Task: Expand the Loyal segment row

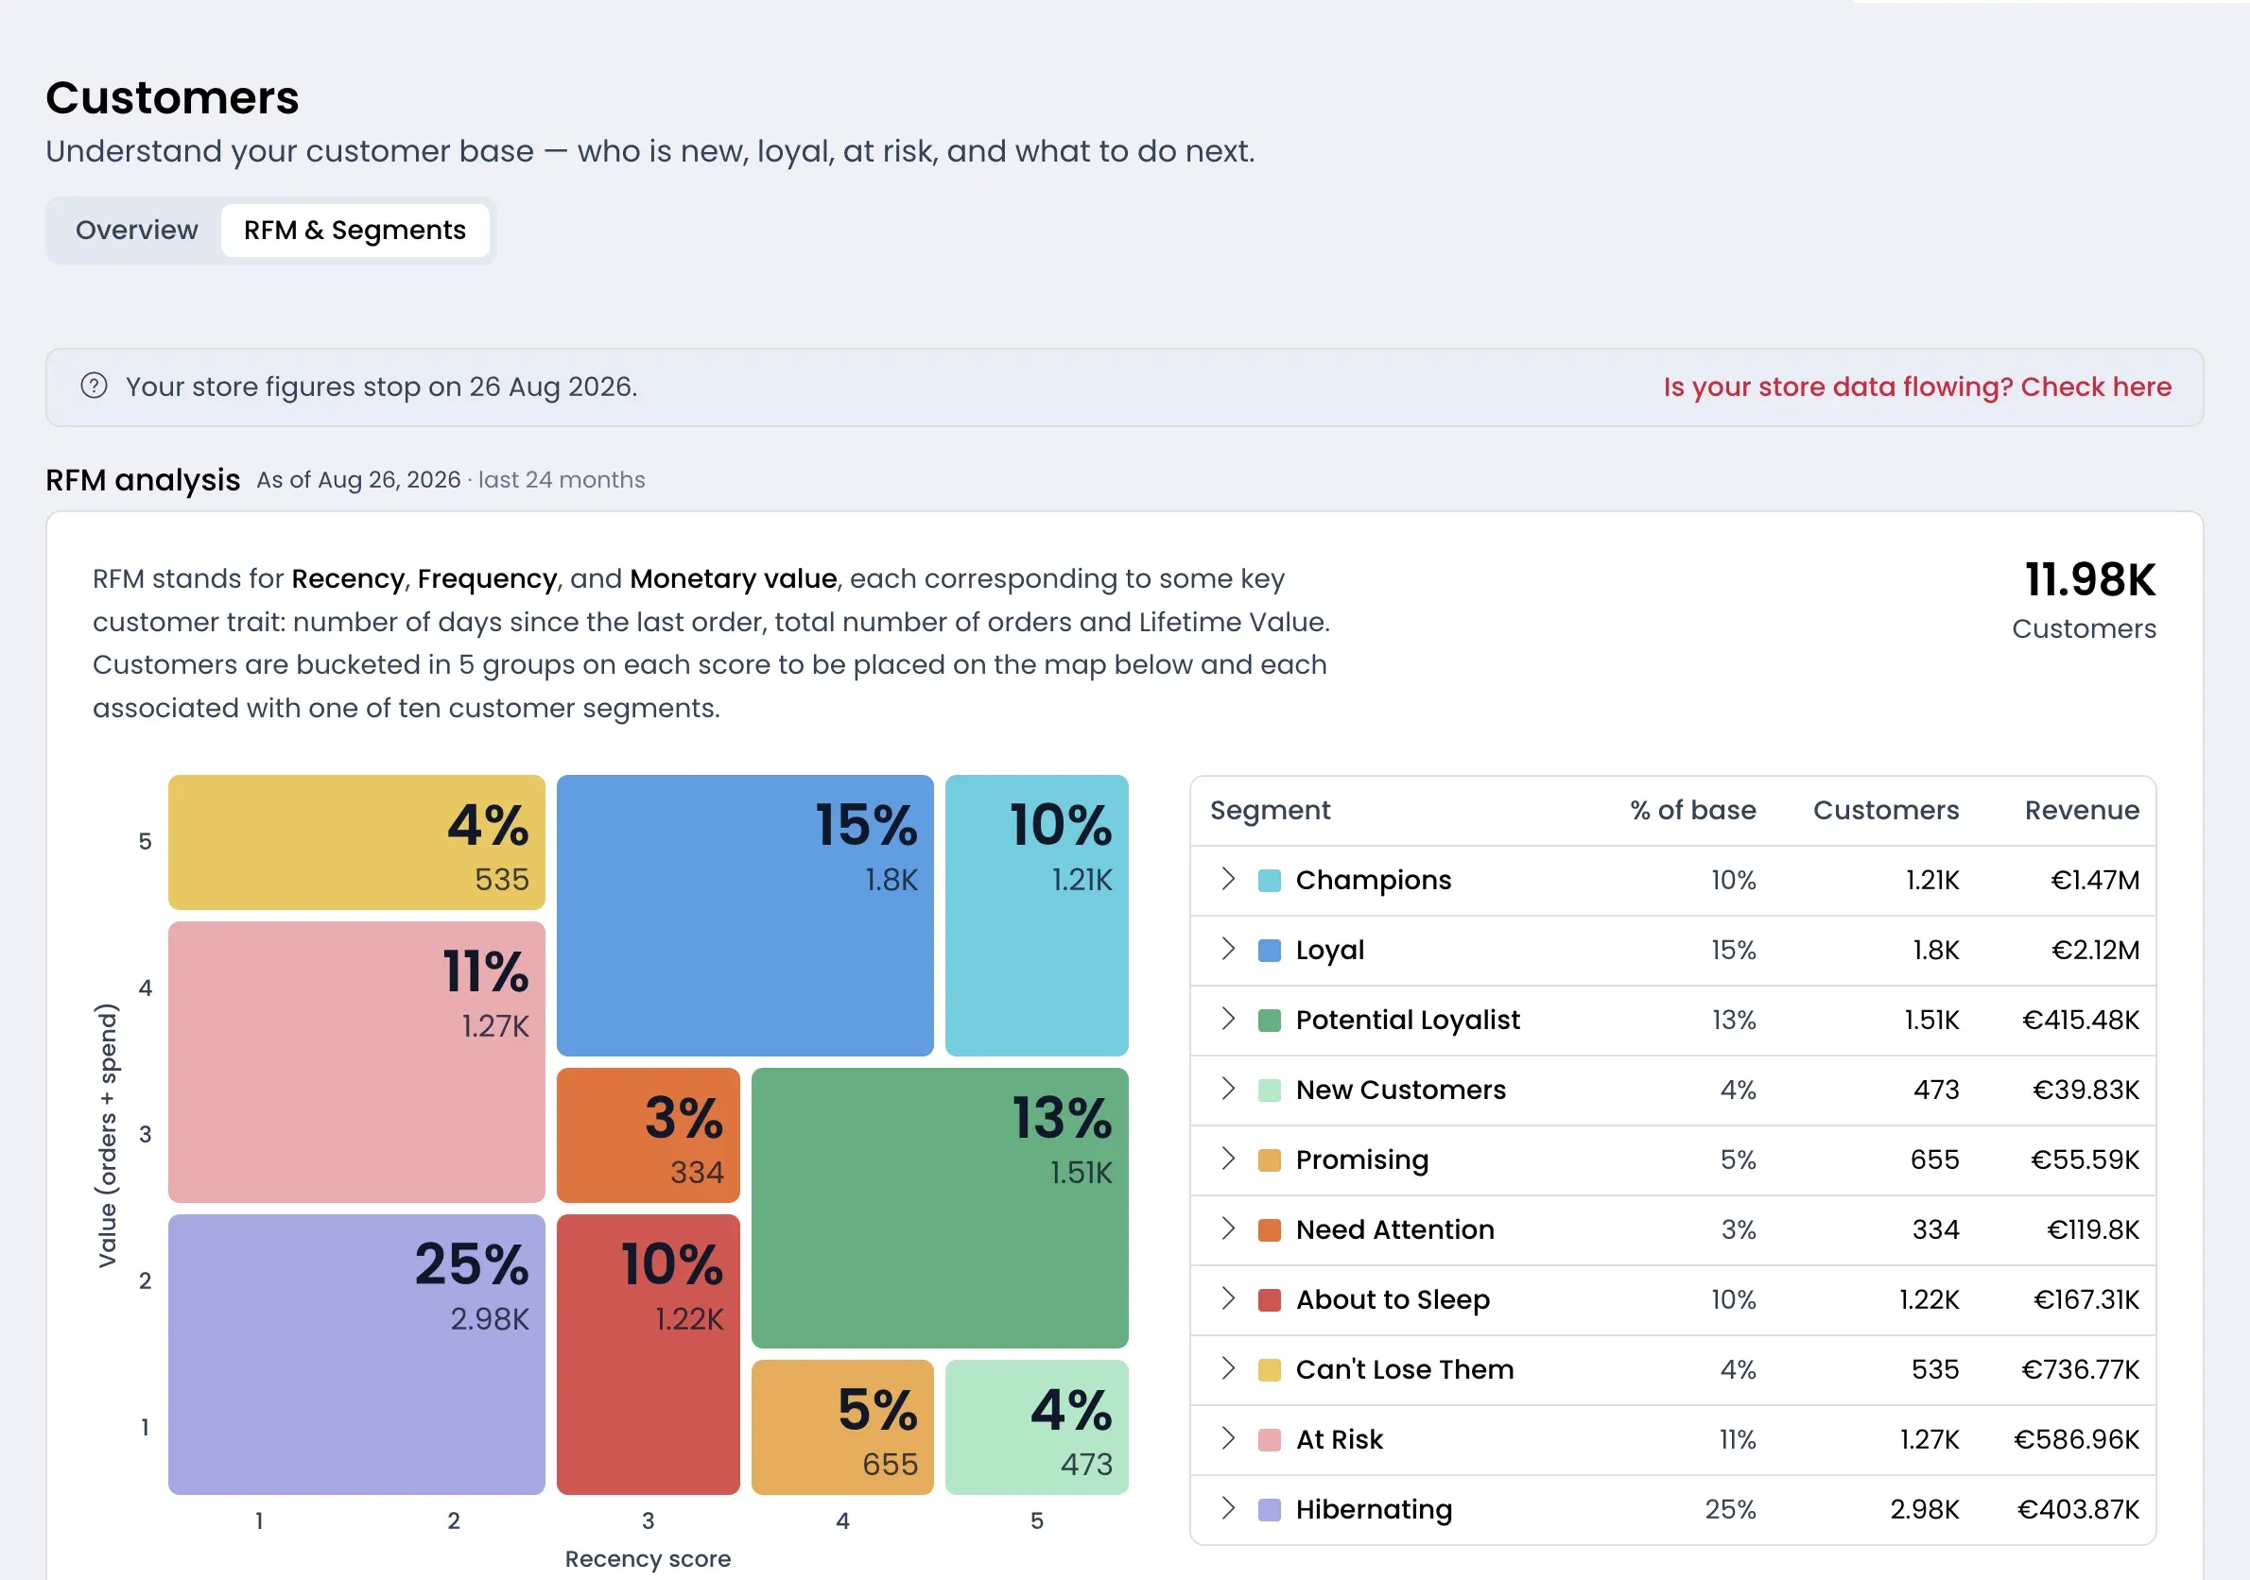Action: tap(1228, 948)
